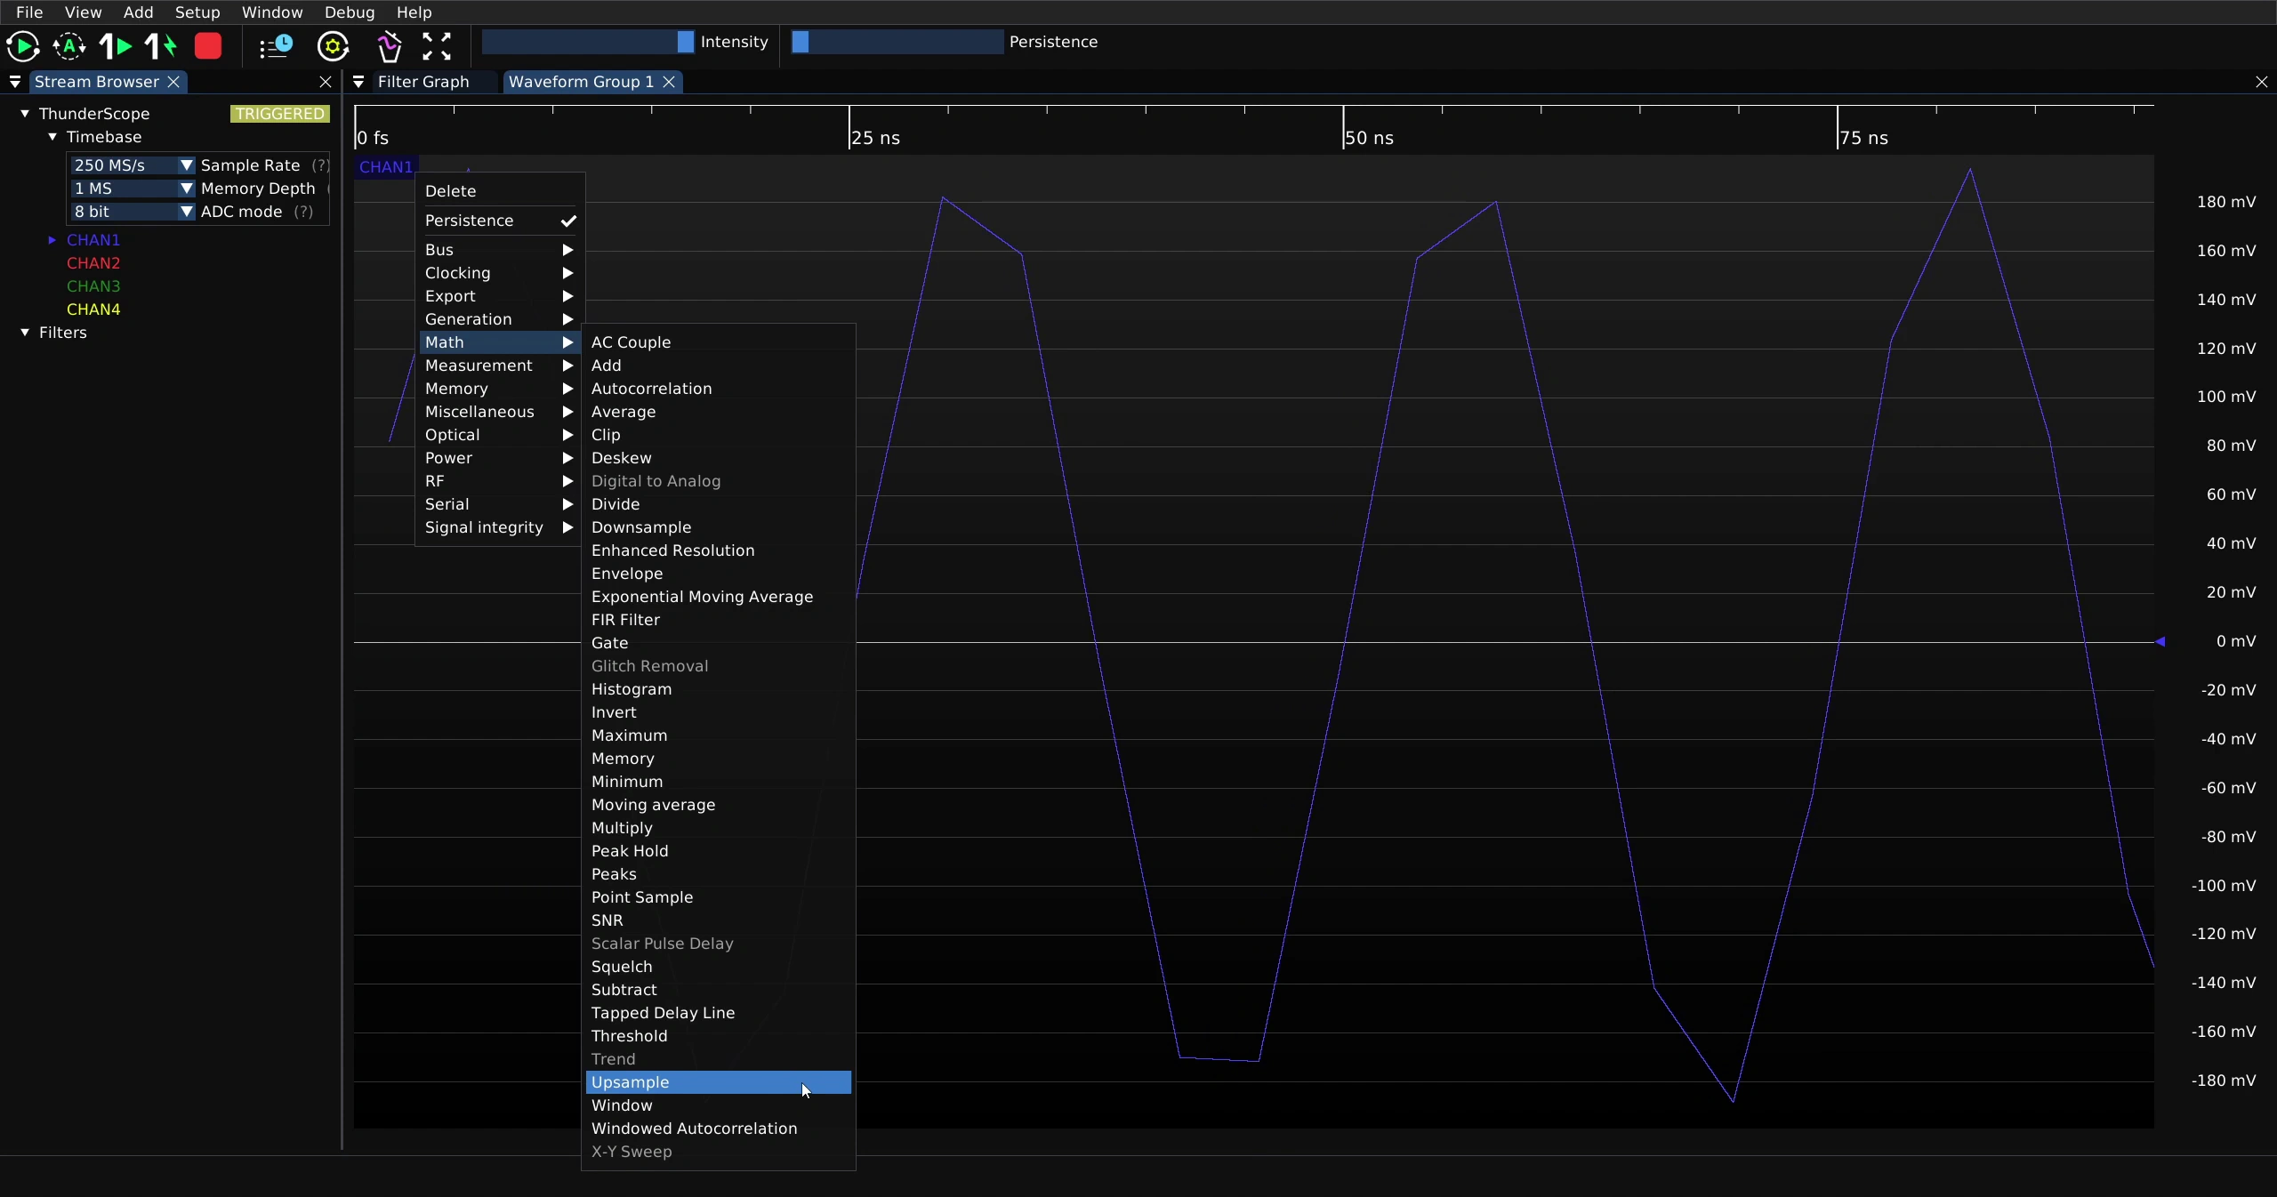Click the TRIGGERED status badge

pos(279,114)
